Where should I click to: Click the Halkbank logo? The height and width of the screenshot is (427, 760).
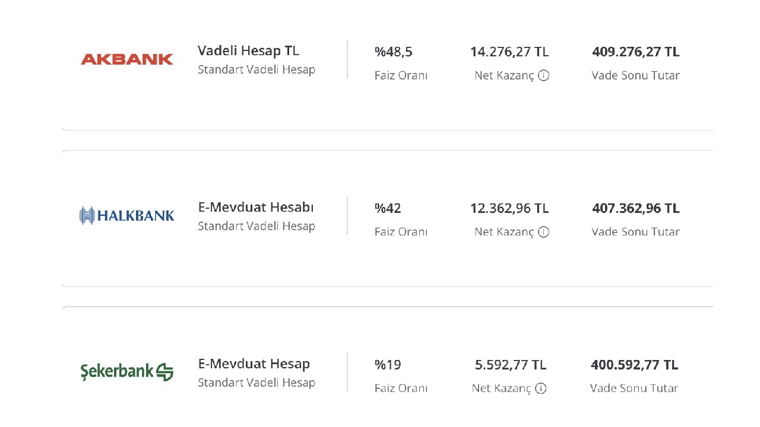127,215
